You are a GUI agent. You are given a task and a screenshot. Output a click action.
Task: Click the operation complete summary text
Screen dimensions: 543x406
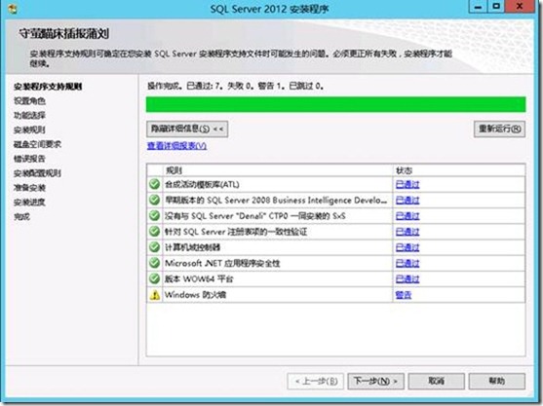(x=236, y=86)
